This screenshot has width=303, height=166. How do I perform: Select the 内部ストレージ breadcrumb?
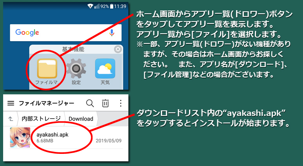tap(41, 119)
